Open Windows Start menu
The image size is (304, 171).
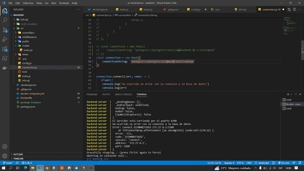(x=3, y=168)
